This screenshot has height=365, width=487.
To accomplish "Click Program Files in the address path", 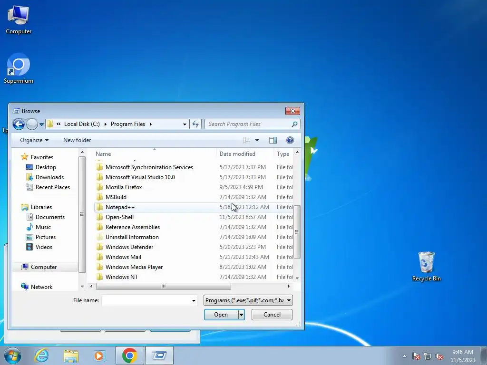I will (x=128, y=124).
